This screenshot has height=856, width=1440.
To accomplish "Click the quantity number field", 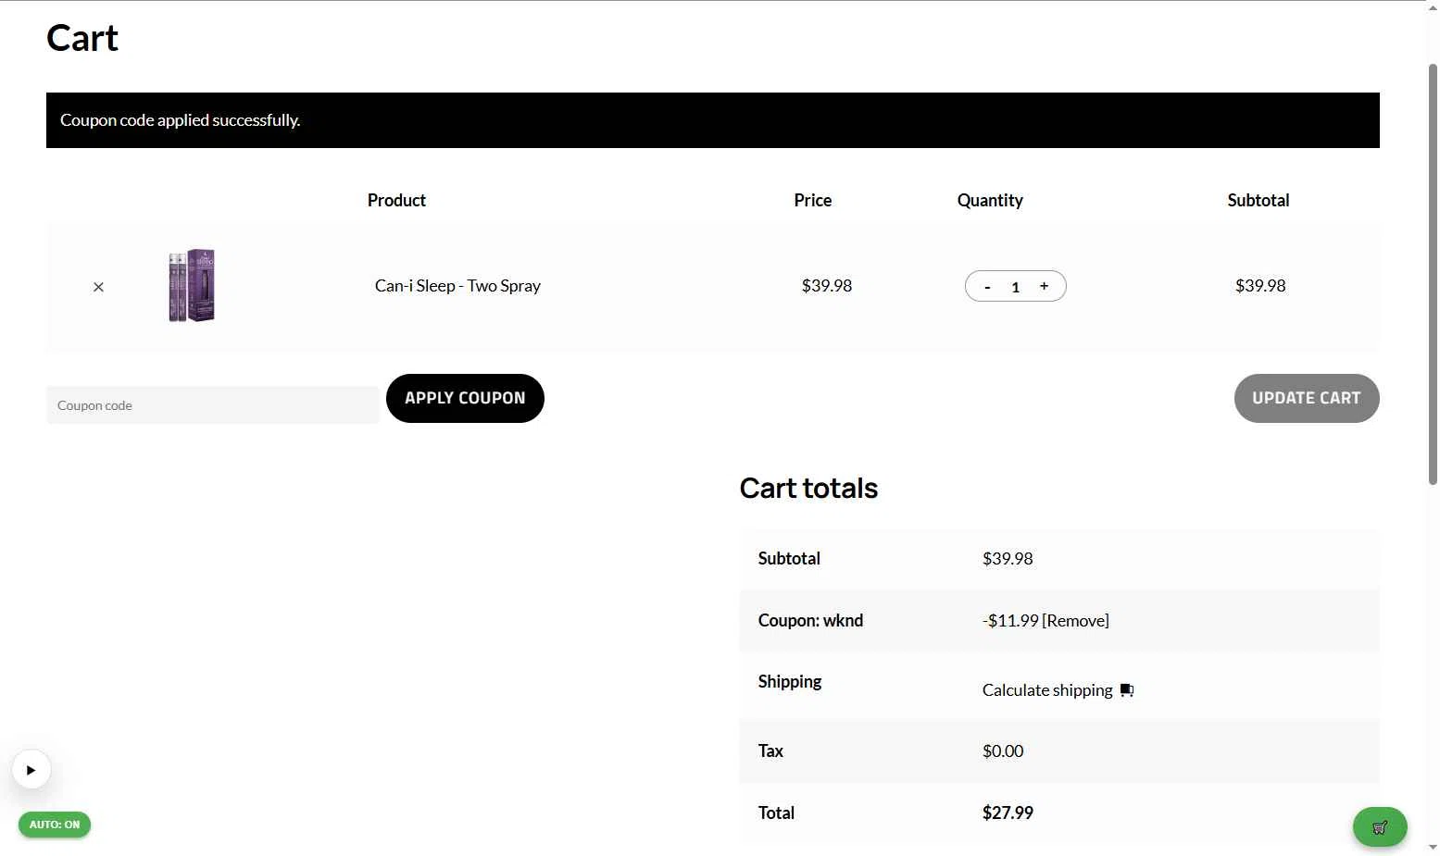I will (1015, 287).
